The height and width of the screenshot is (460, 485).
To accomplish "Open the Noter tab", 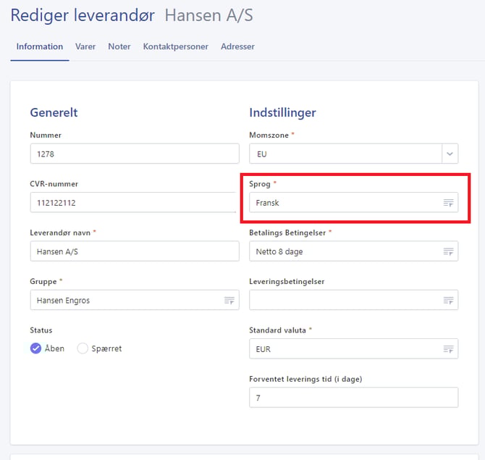I will 119,46.
